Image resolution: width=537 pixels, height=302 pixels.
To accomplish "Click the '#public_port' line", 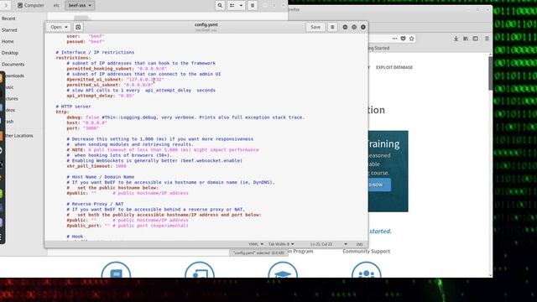I will [x=128, y=226].
